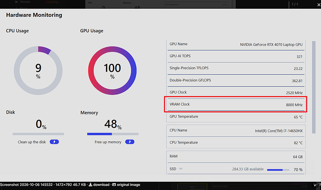The image size is (321, 190).
Task: Click the 2520 MHz value
Action: coord(294,93)
